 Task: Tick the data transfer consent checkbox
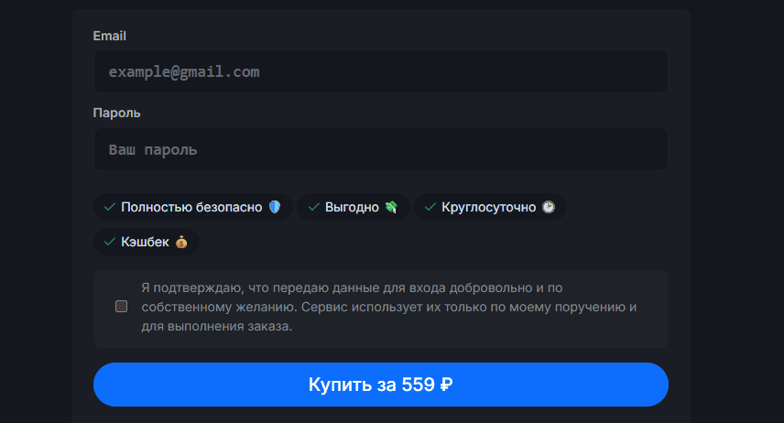point(121,307)
